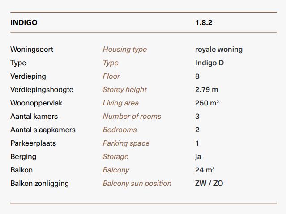Select the Parkeerplaats label

click(33, 143)
